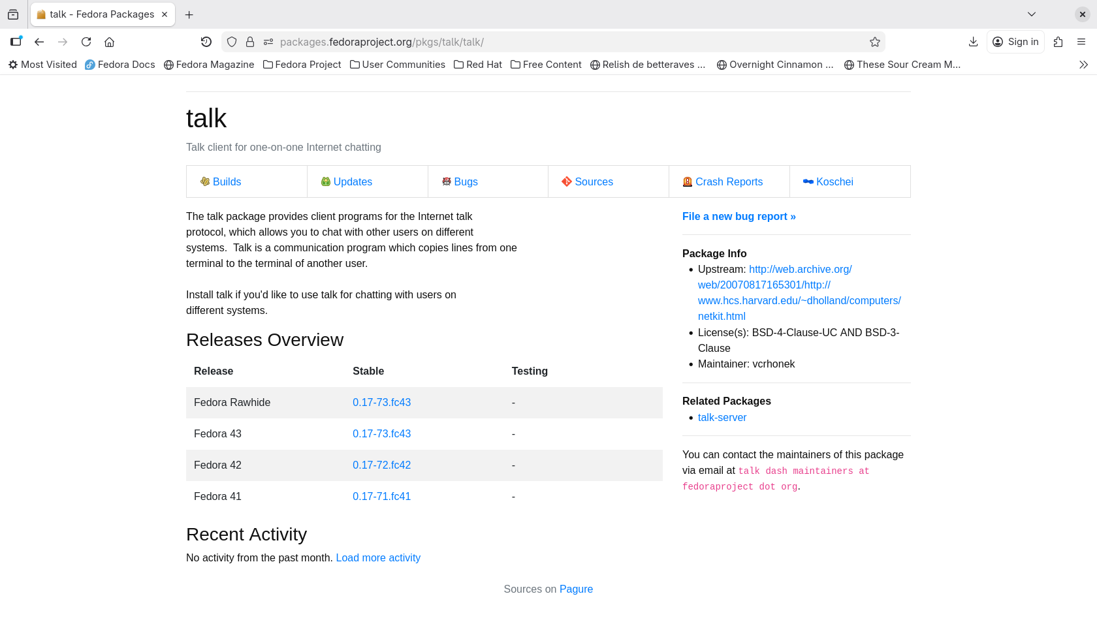The image size is (1097, 641).
Task: Click File a new bug report link
Action: [x=739, y=216]
